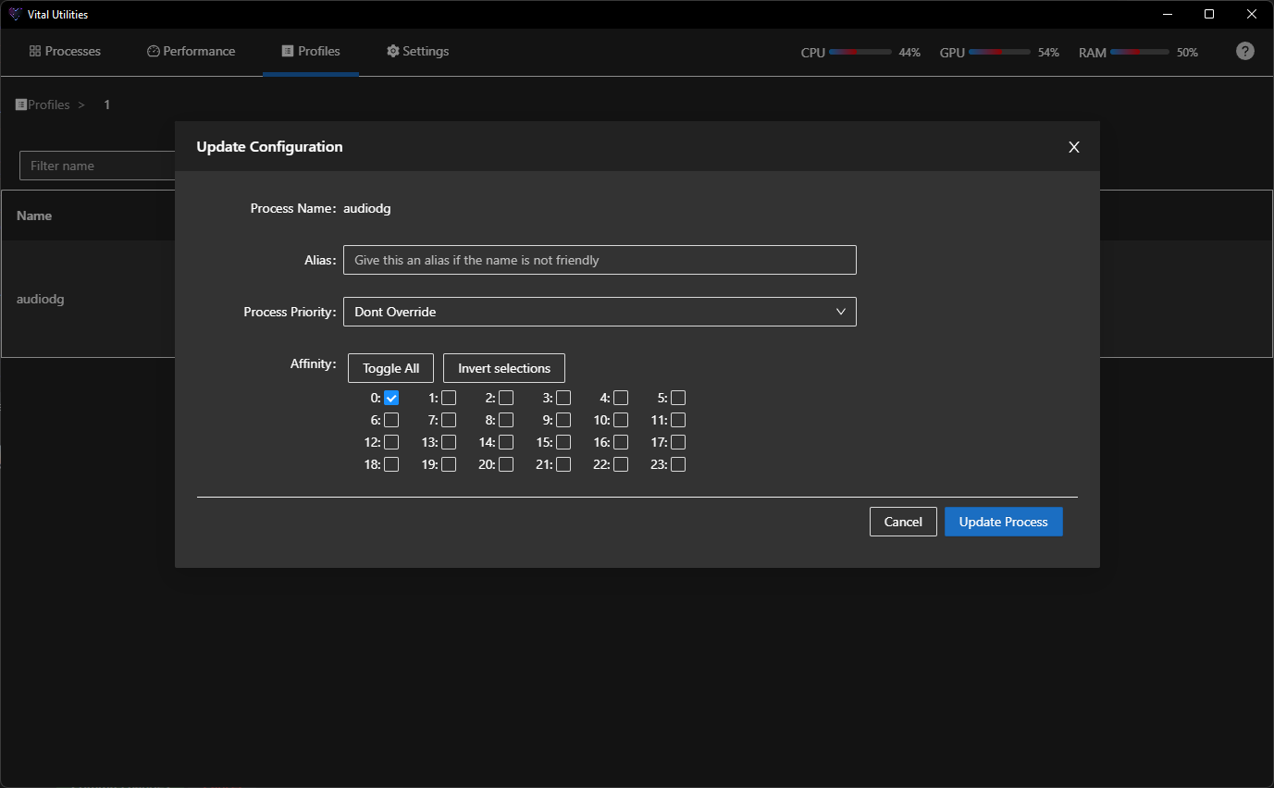Cancel the configuration update
This screenshot has width=1274, height=788.
tap(903, 522)
